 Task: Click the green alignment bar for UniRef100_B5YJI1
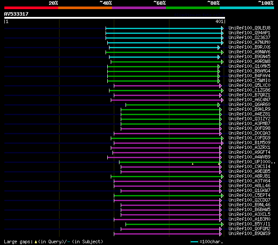174,225
